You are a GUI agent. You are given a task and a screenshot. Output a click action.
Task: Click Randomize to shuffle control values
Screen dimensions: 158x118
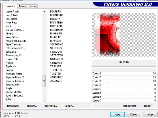pos(130,106)
